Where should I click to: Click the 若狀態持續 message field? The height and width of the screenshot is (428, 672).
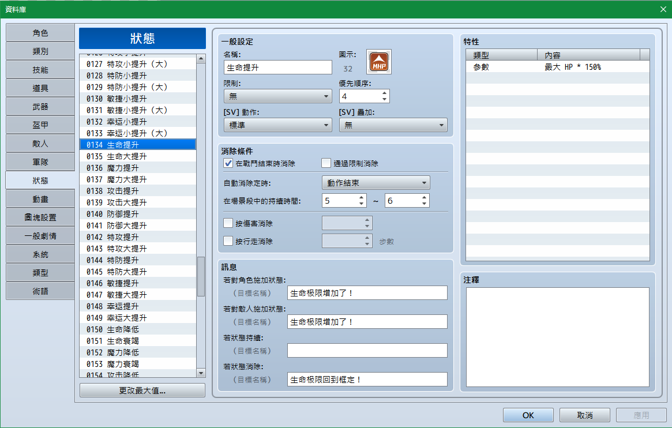[367, 351]
